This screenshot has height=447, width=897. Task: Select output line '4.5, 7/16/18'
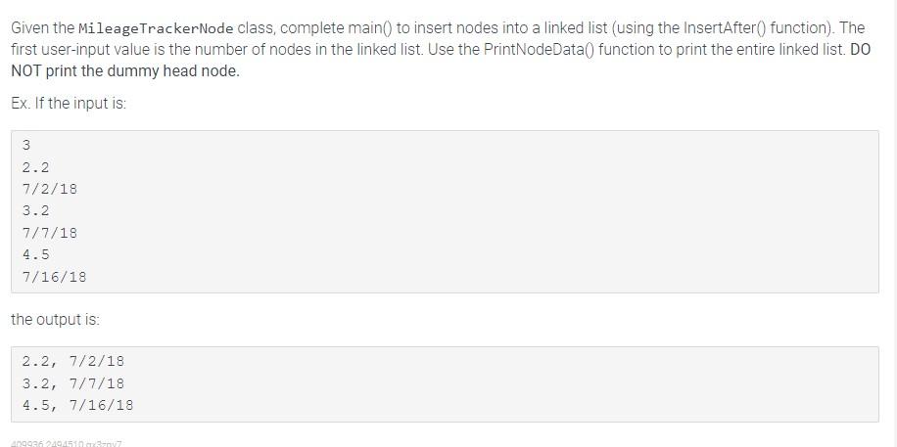[77, 405]
